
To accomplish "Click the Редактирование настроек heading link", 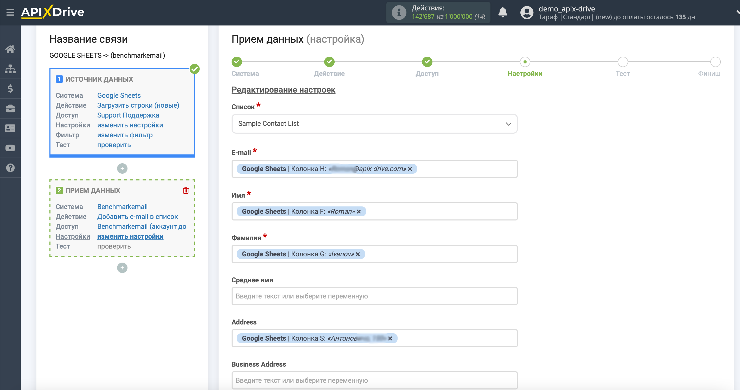I will 283,90.
